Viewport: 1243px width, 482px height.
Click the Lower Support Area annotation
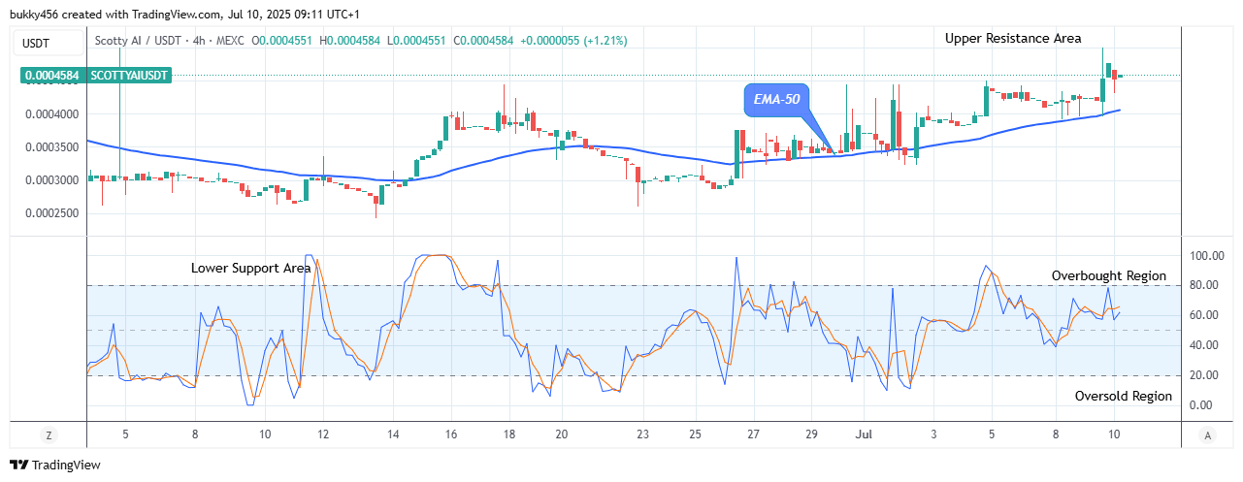click(250, 267)
